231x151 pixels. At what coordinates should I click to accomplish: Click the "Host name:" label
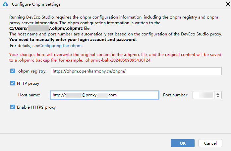tap(29, 95)
